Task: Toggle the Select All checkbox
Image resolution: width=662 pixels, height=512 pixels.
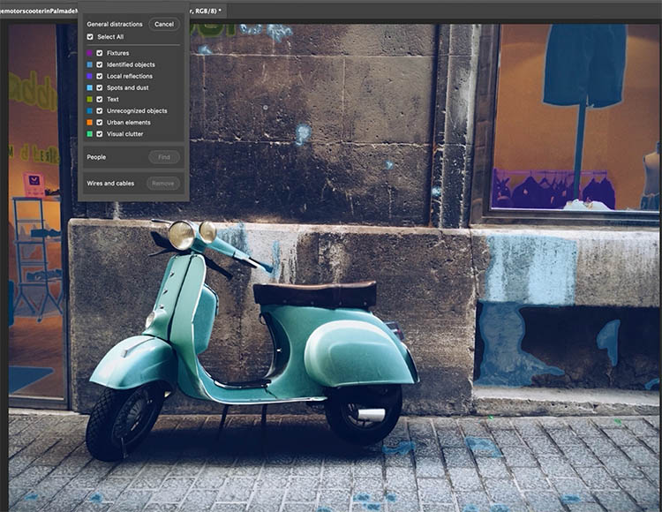Action: tap(90, 37)
